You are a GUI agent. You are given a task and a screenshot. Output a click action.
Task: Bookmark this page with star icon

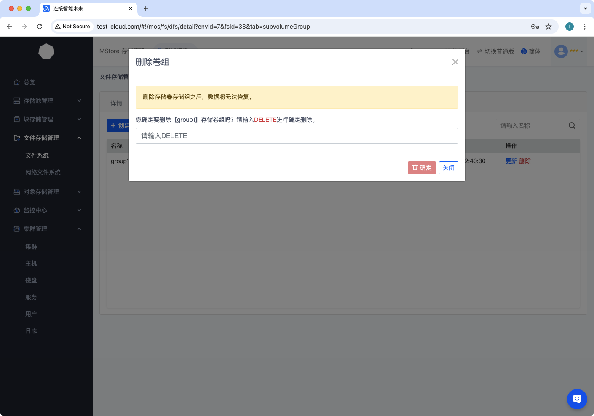[x=549, y=27]
